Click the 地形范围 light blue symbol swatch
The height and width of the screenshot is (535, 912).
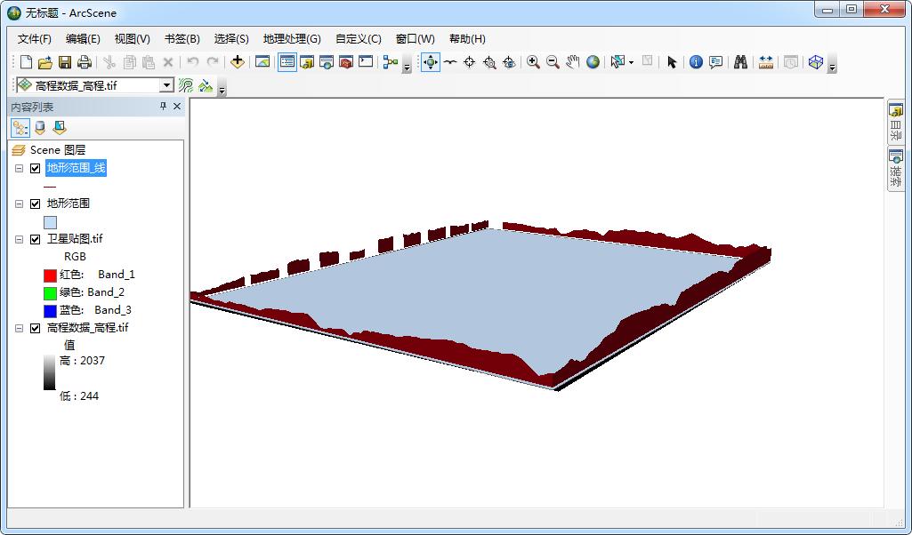click(x=51, y=222)
